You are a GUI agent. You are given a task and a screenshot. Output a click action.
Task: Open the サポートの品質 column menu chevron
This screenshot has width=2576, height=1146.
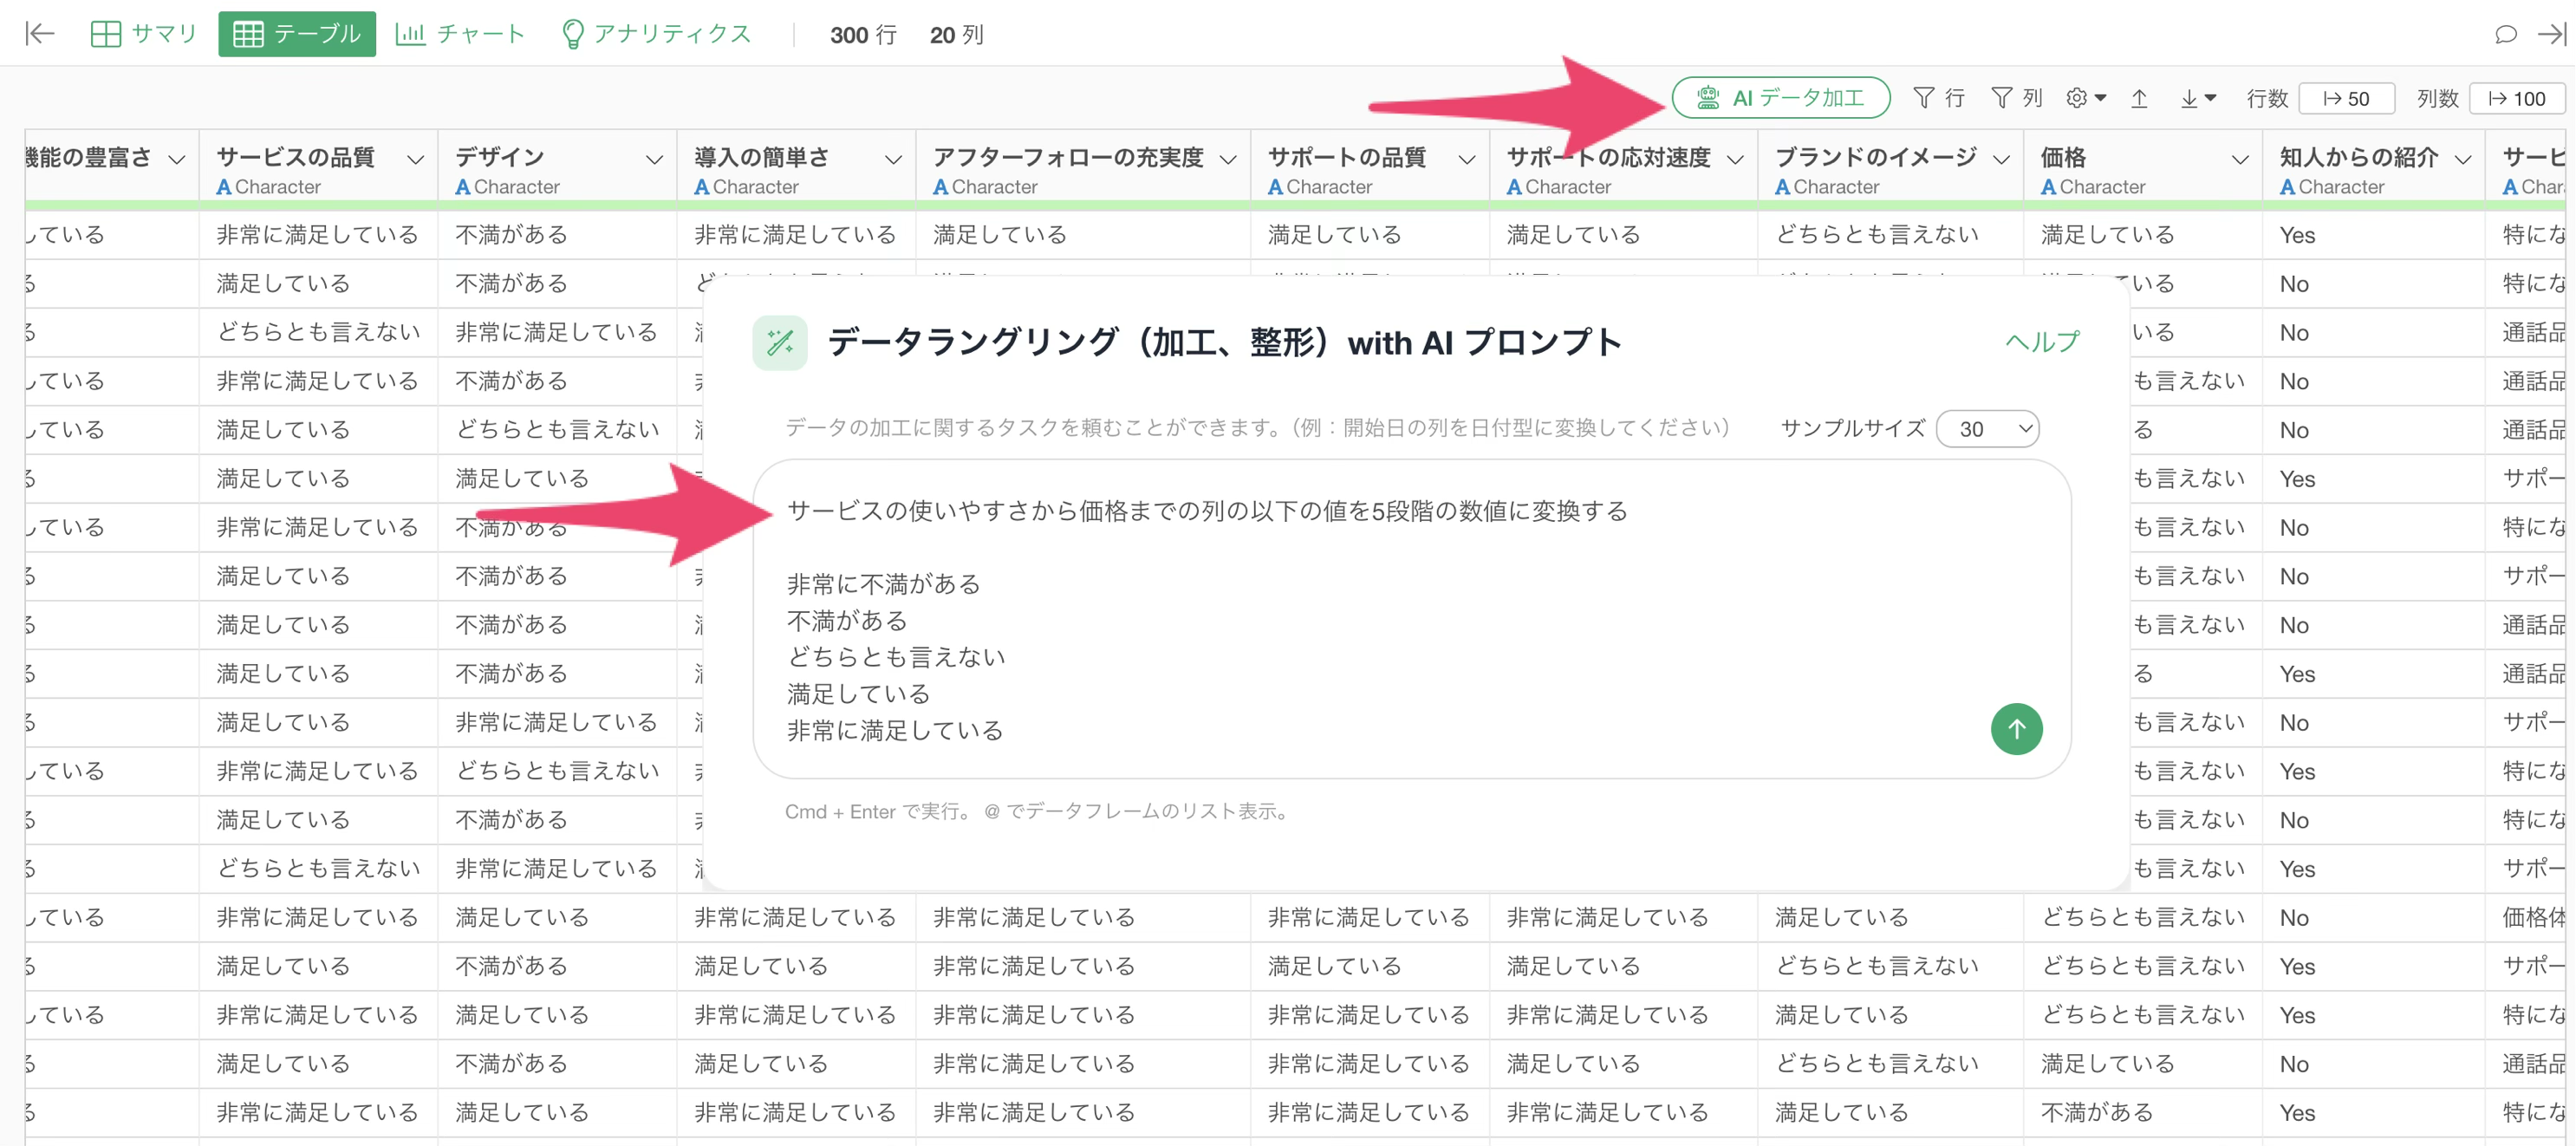(1467, 159)
